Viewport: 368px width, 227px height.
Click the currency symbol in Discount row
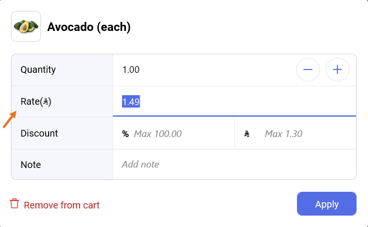(247, 134)
